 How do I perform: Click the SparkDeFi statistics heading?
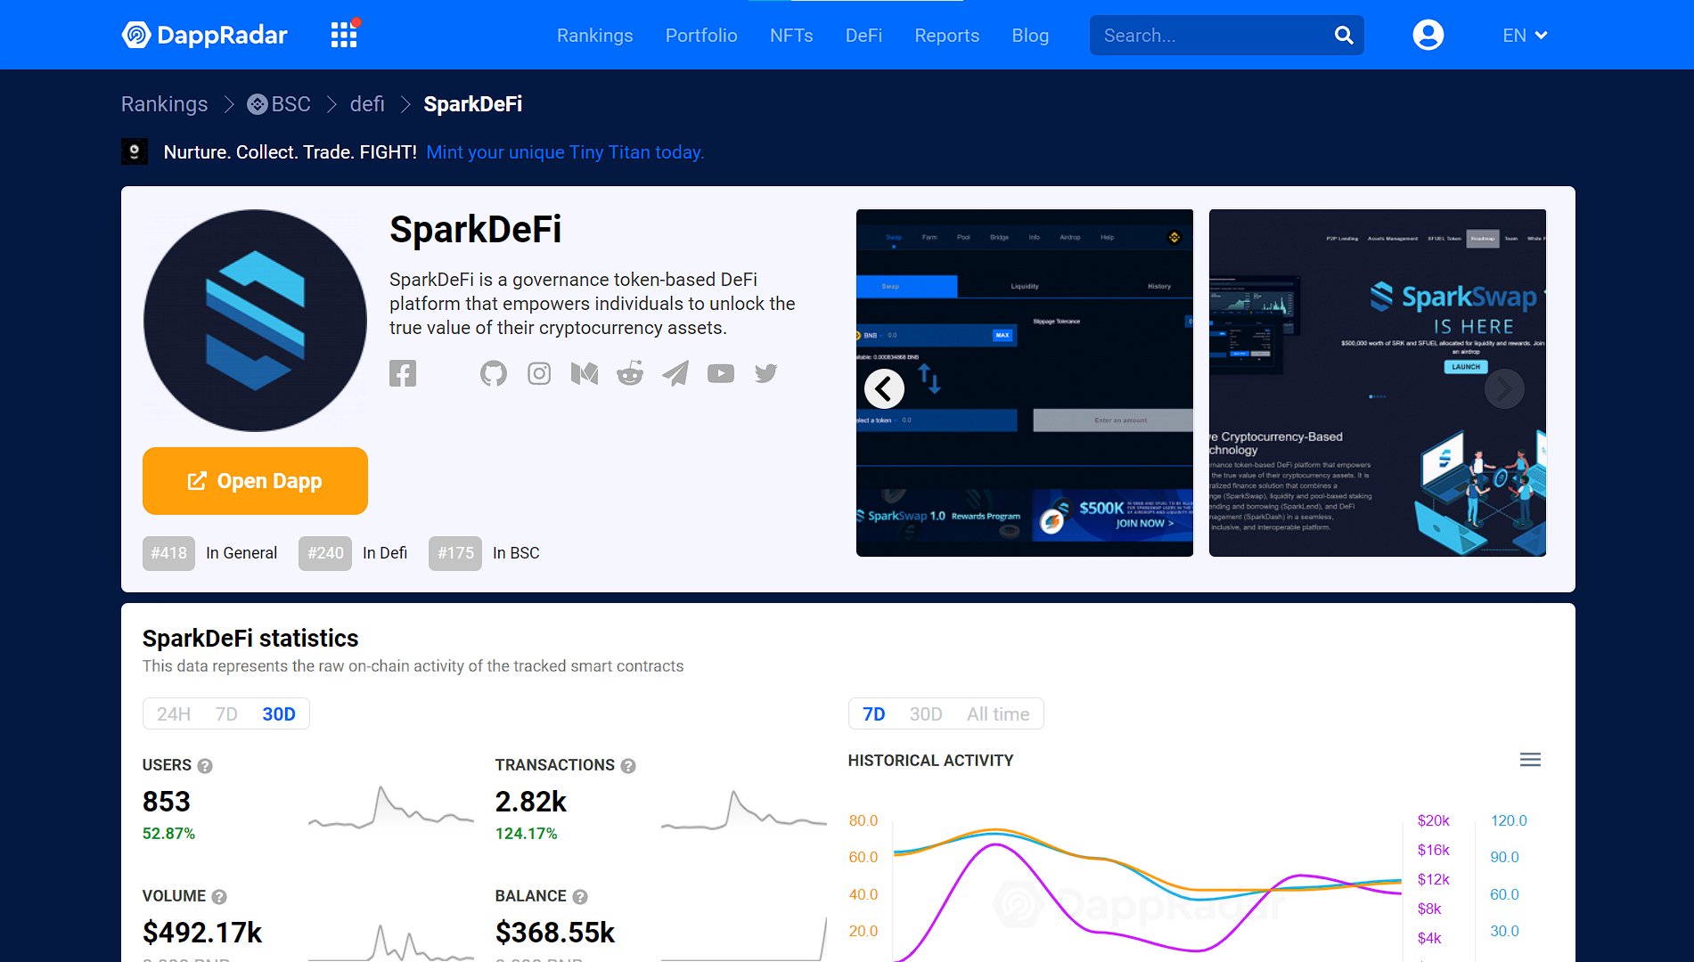pos(250,639)
